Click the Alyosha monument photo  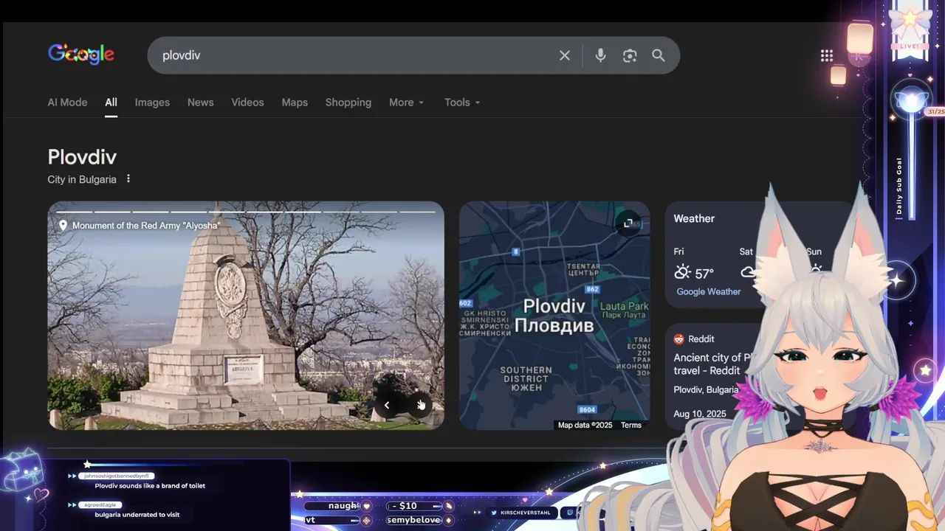pyautogui.click(x=246, y=315)
